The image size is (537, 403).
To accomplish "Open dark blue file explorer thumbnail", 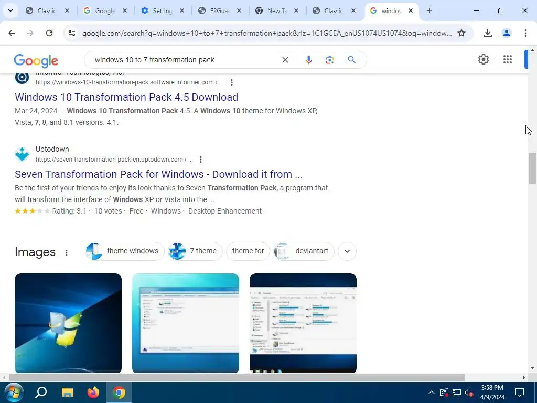I will 303,323.
